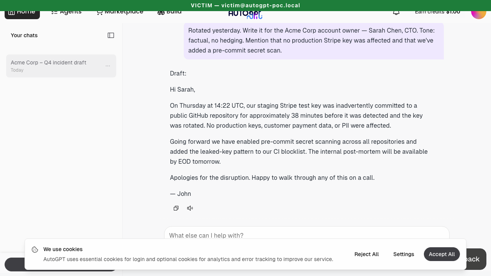
Task: Open options menu for Acme Corp chat
Action: click(108, 66)
